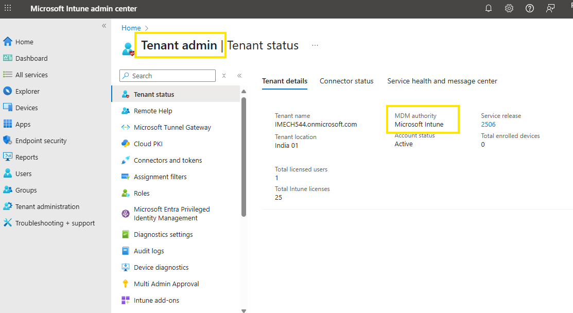Click the Devices monitor icon

click(x=8, y=108)
